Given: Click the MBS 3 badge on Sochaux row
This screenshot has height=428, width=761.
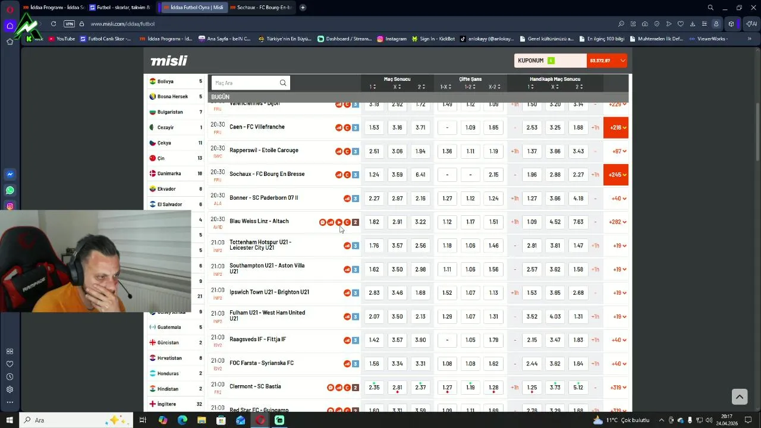Looking at the screenshot, I should coord(356,175).
